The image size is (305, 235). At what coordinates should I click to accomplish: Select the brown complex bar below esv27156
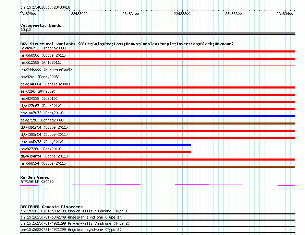click(158, 124)
